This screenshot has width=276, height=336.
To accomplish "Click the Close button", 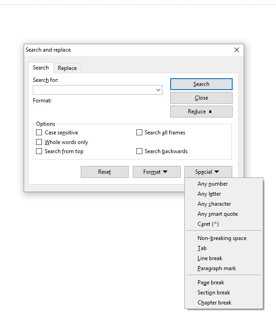I will point(201,98).
